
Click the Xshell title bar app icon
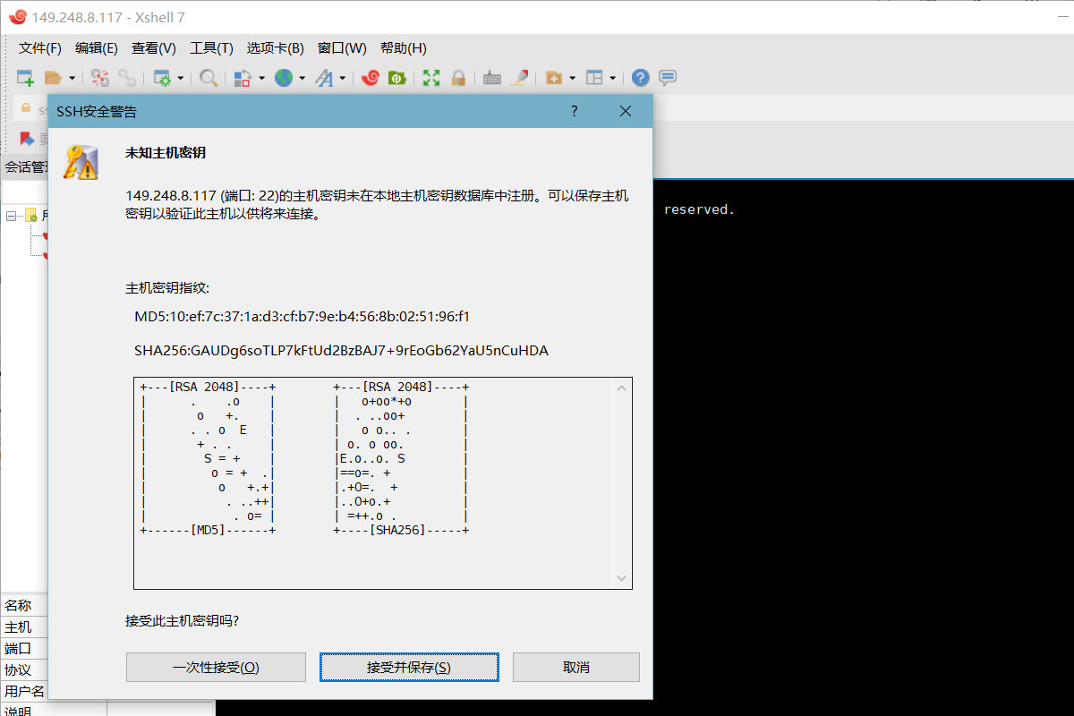point(16,17)
